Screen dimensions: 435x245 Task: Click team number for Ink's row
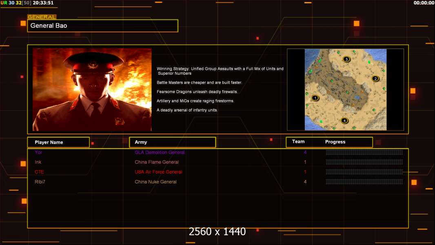[x=305, y=162]
